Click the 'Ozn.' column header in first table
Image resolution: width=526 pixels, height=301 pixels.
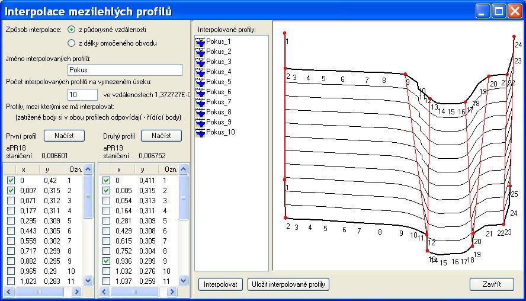(x=75, y=169)
